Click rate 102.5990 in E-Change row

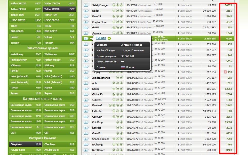132,144
